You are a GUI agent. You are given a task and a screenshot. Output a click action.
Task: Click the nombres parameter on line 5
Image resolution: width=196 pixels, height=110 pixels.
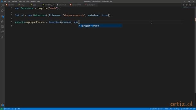point(66,22)
